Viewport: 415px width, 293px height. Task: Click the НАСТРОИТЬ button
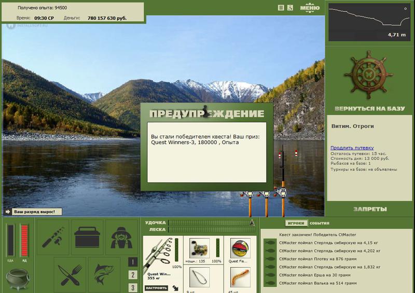tap(157, 288)
